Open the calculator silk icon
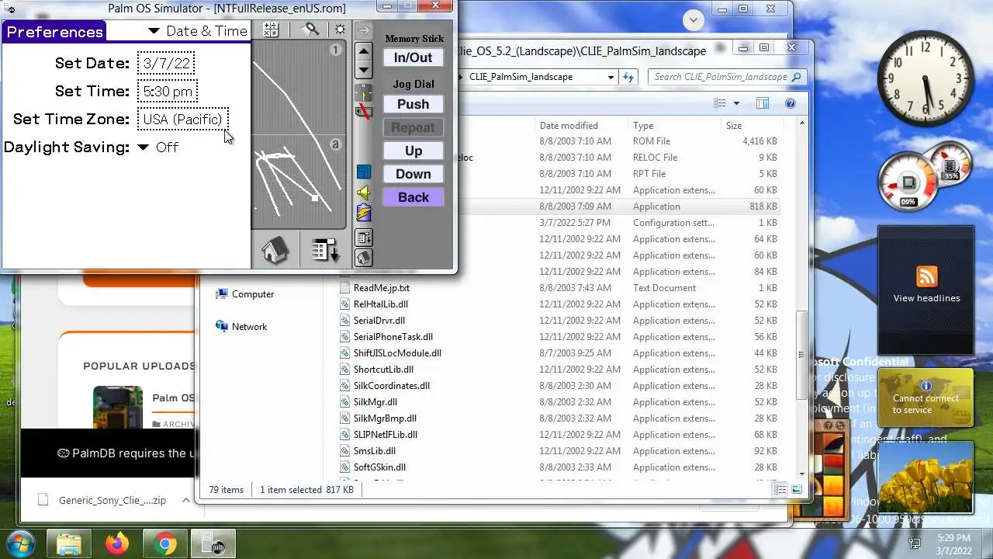The height and width of the screenshot is (559, 993). click(x=271, y=30)
